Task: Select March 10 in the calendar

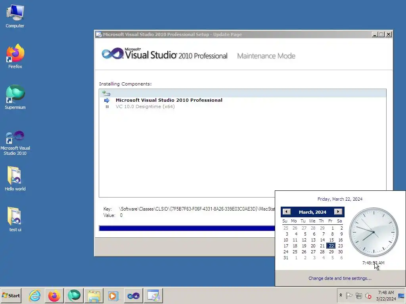Action: pyautogui.click(x=285, y=240)
